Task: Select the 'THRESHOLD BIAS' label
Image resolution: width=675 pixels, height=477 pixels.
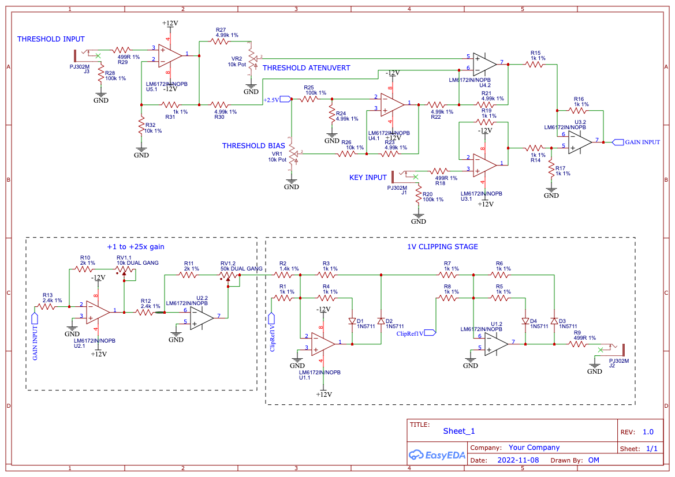Action: (253, 145)
